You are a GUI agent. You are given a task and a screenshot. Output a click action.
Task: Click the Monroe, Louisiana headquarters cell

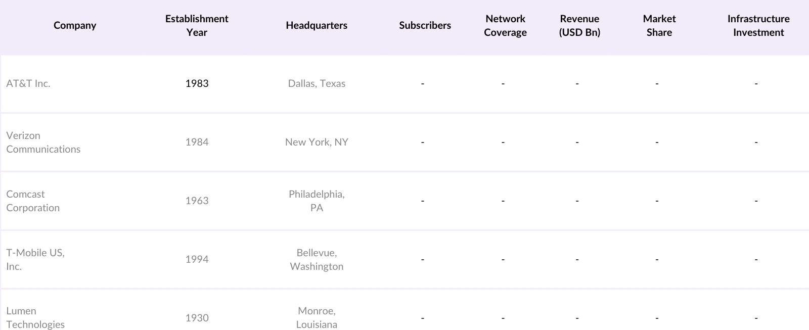click(317, 317)
